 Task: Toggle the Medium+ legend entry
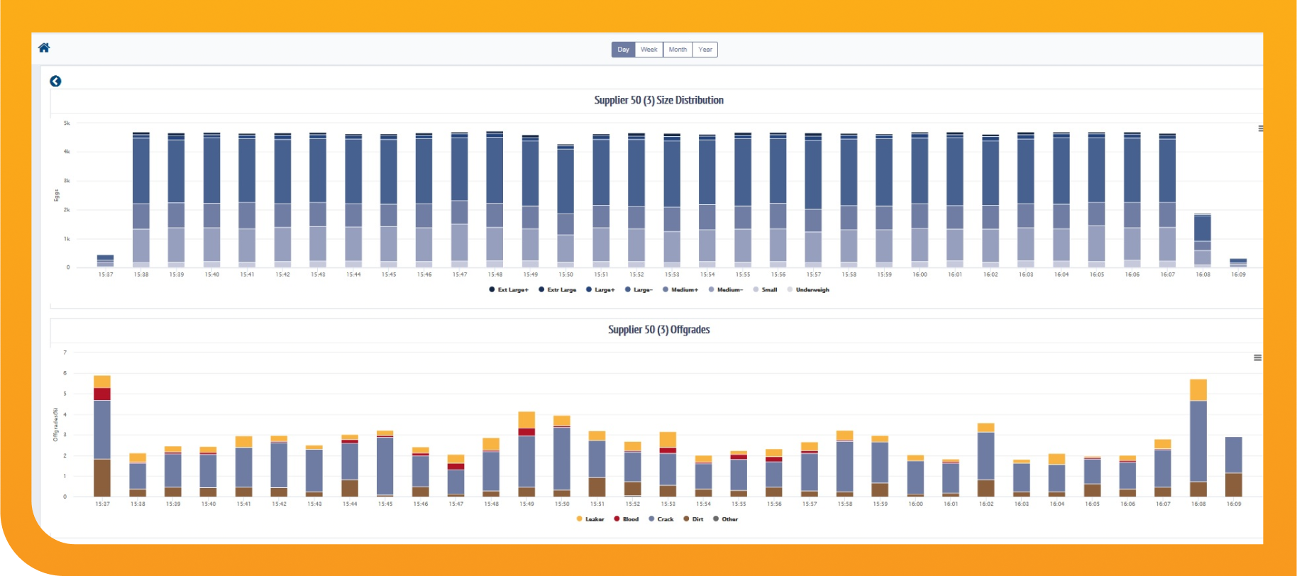tap(684, 289)
